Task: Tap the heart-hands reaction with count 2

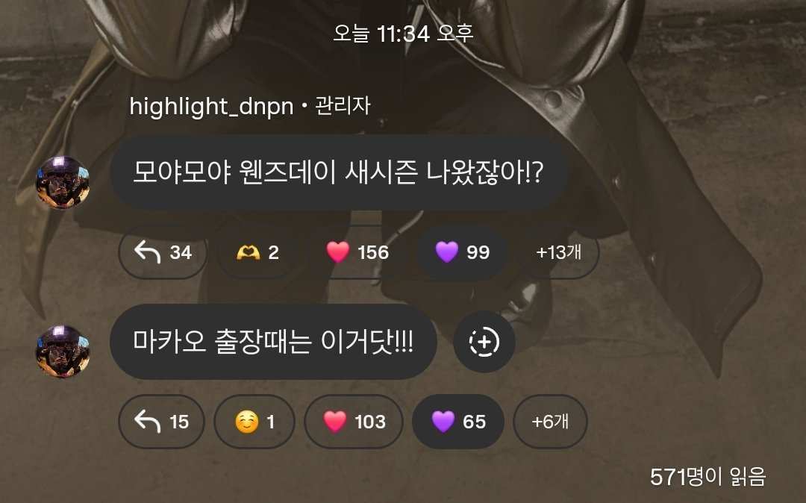Action: coord(258,252)
